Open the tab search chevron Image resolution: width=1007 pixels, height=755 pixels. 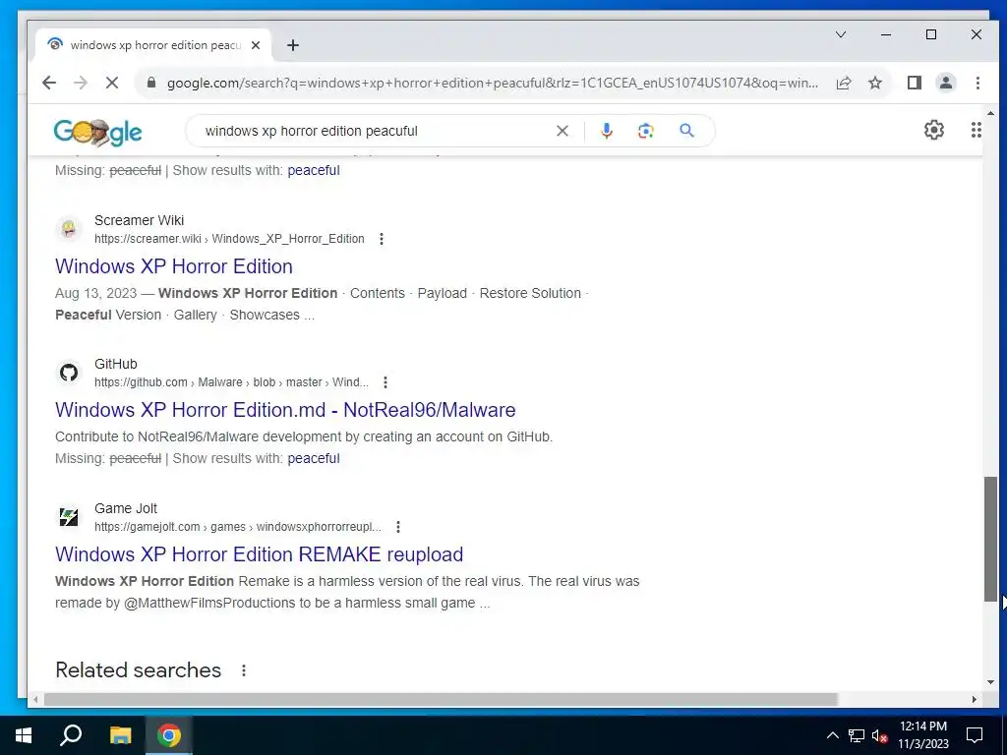(x=841, y=34)
